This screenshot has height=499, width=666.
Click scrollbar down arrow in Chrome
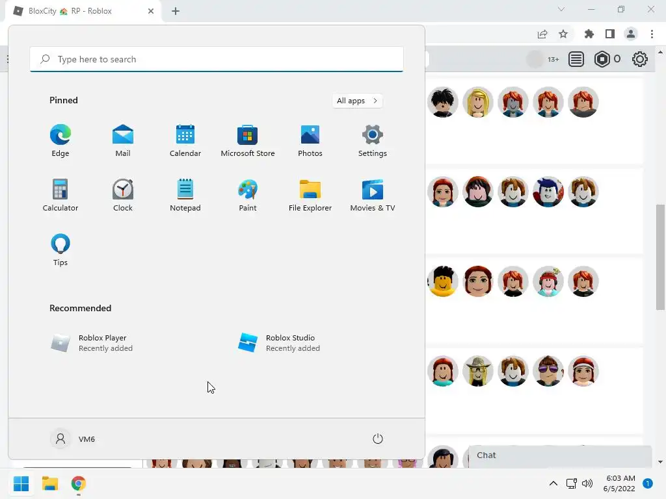(x=660, y=462)
